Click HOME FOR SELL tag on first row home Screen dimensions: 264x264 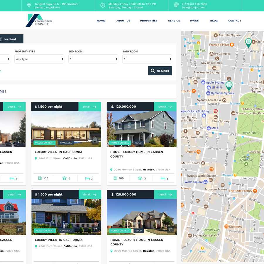click(x=120, y=143)
